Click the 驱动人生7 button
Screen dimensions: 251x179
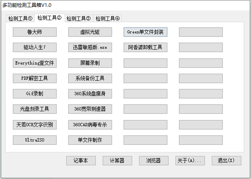[x=35, y=48]
